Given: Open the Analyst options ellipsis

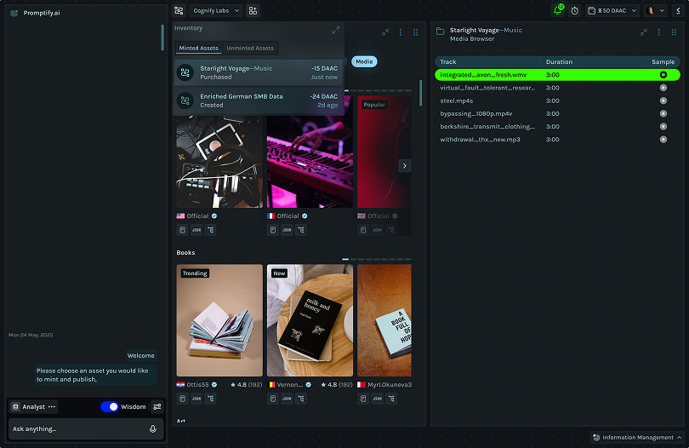Looking at the screenshot, I should click(x=52, y=406).
